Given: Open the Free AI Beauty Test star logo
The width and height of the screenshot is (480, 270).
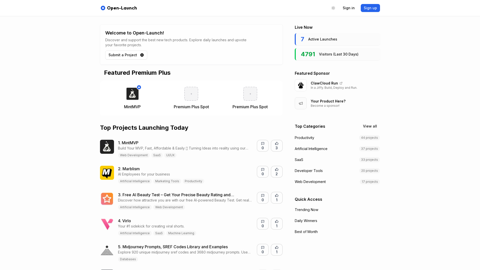Looking at the screenshot, I should [x=107, y=199].
